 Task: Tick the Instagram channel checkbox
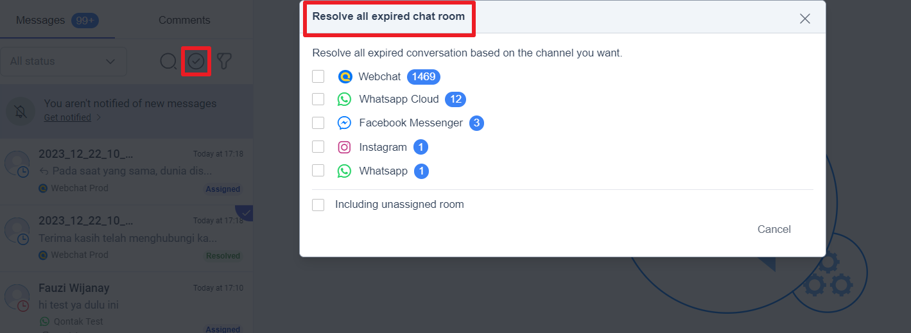(318, 147)
